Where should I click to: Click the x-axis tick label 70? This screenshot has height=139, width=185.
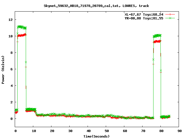point(143,131)
